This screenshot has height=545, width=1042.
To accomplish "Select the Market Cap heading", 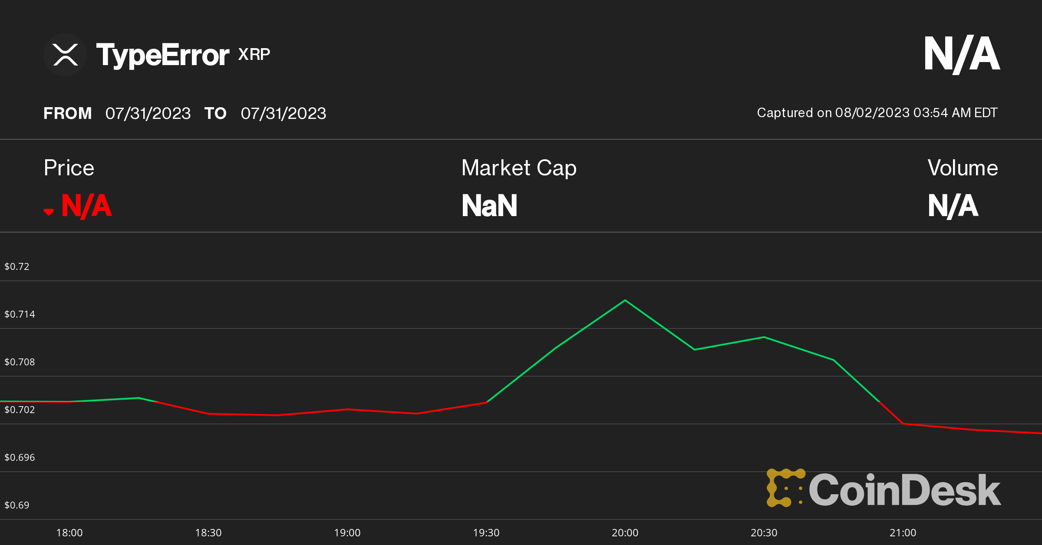I will coord(519,168).
